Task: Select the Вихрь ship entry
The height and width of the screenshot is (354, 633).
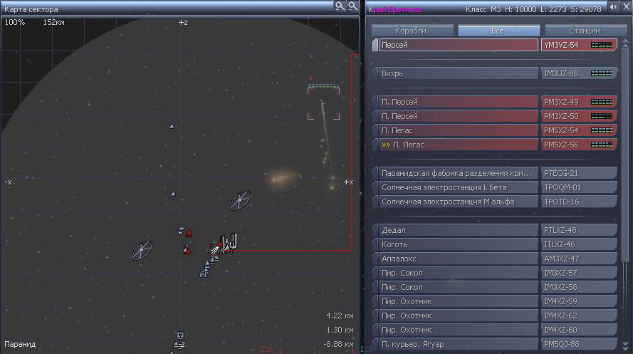Action: click(x=459, y=73)
